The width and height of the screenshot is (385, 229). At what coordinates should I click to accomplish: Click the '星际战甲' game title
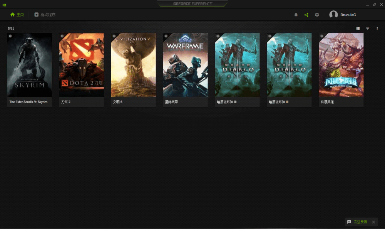171,102
